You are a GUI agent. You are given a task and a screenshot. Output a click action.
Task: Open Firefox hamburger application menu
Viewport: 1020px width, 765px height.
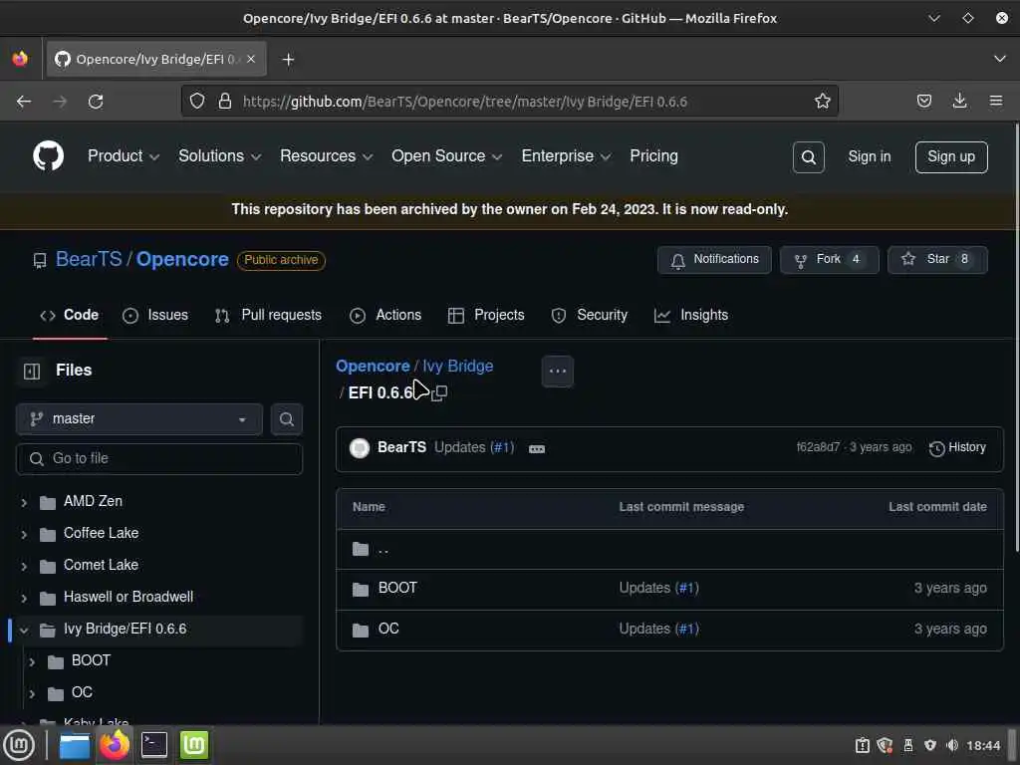pyautogui.click(x=995, y=101)
